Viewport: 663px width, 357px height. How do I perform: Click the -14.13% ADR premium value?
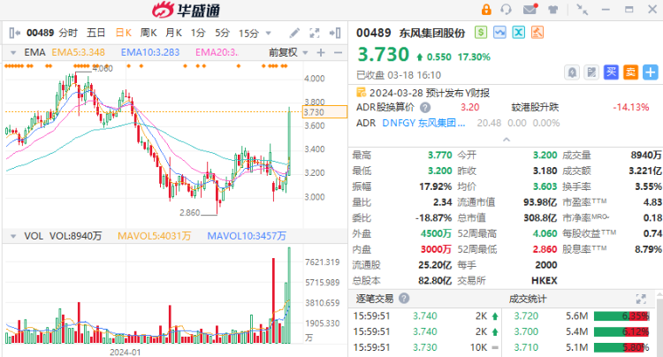click(631, 107)
